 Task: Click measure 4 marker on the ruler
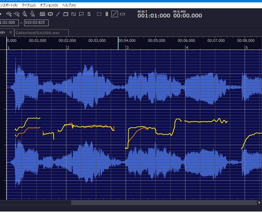tap(187, 48)
